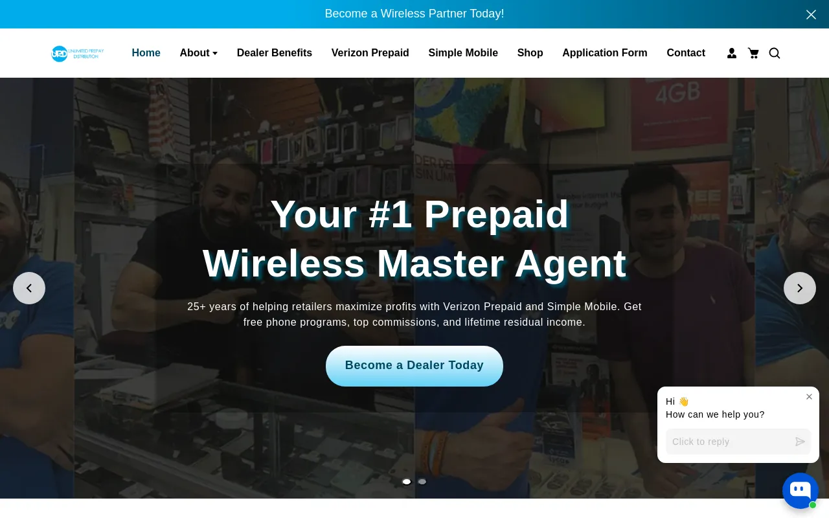Select the first carousel dot
The image size is (829, 518).
[407, 482]
